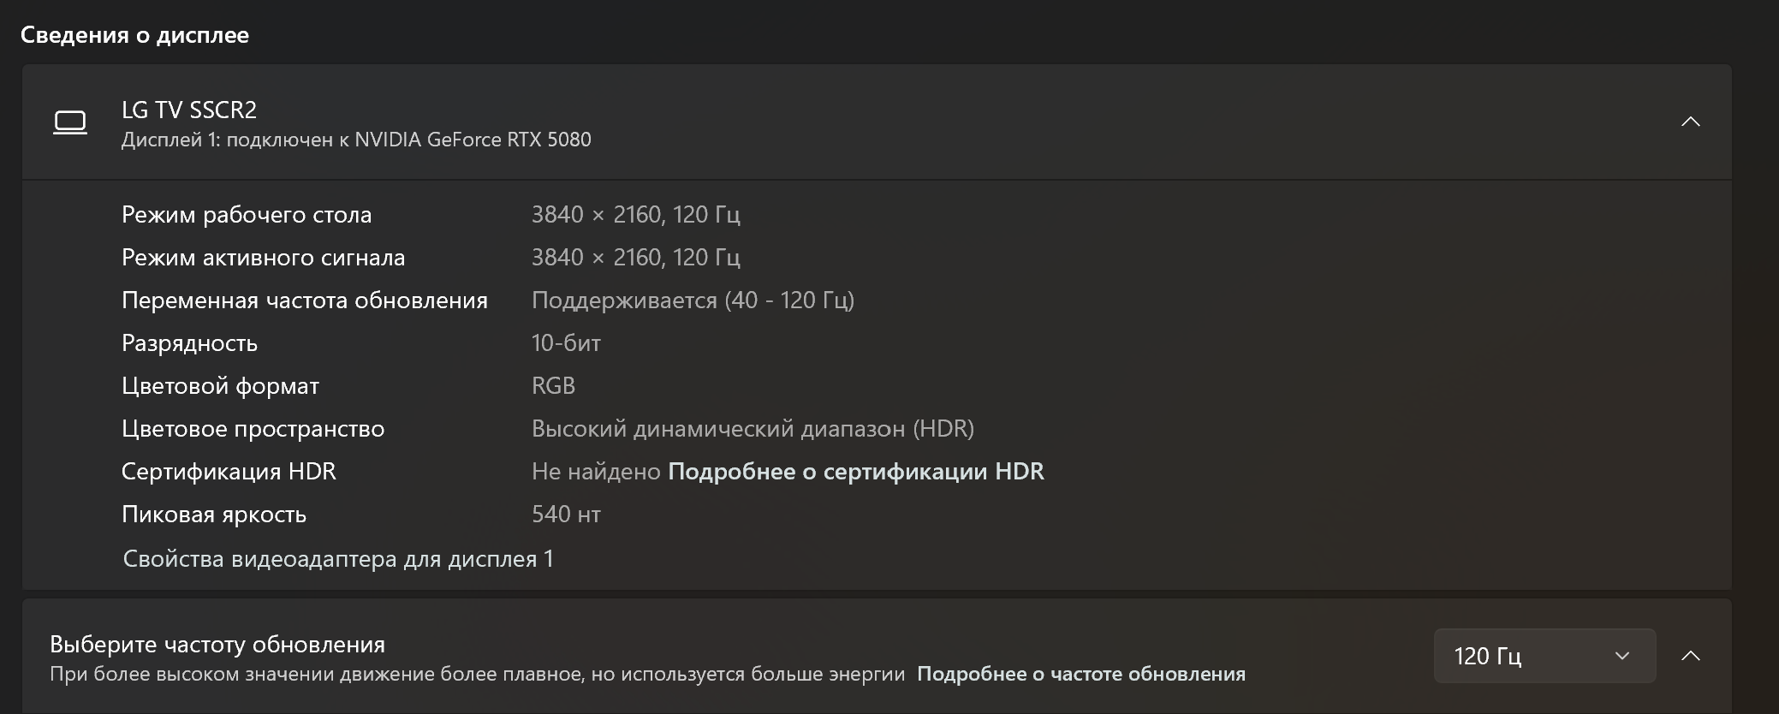This screenshot has width=1779, height=714.
Task: Collapse the LG TV SSCR2 details section
Action: 1690,122
